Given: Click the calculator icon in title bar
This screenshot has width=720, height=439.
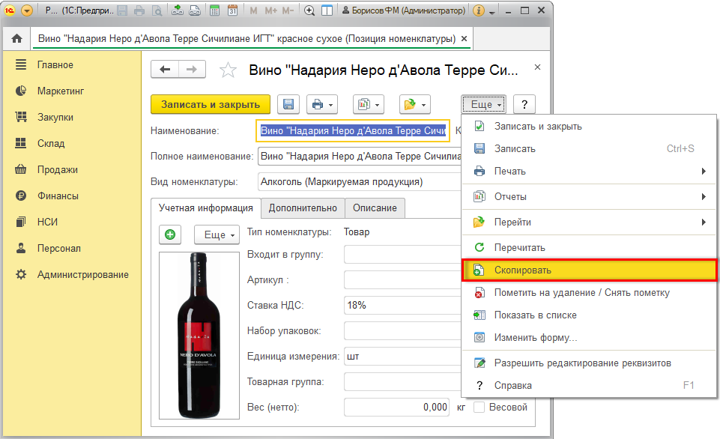Looking at the screenshot, I should click(214, 10).
